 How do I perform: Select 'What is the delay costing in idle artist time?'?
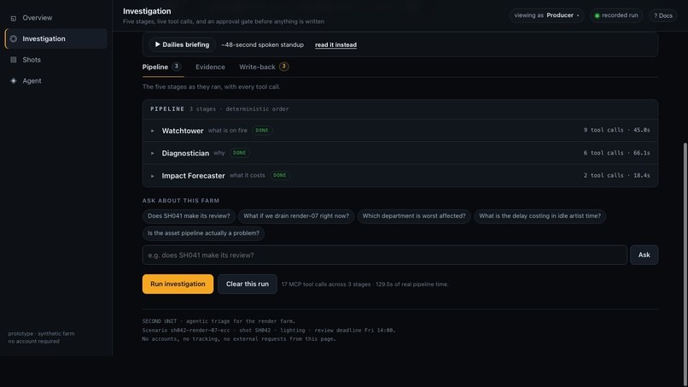tap(539, 216)
